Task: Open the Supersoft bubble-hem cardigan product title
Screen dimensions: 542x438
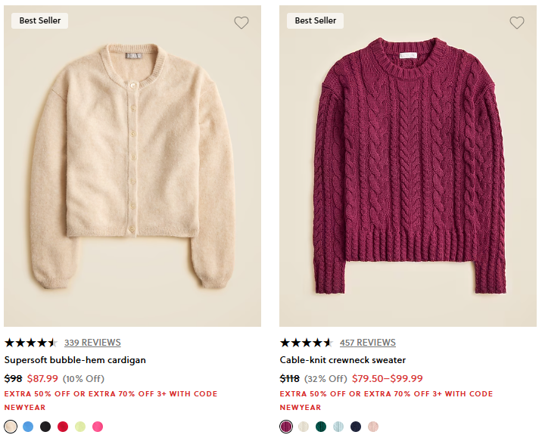Action: [x=75, y=360]
